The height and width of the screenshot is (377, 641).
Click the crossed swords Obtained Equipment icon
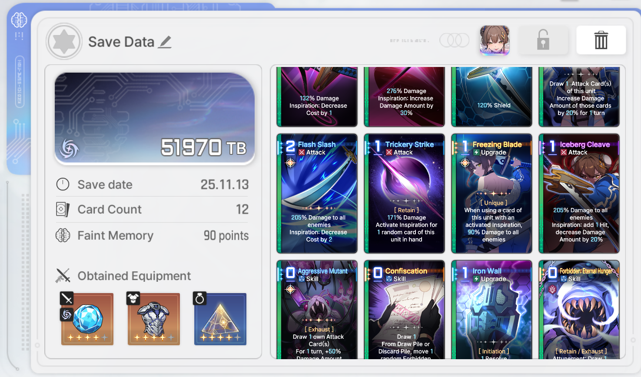[63, 275]
